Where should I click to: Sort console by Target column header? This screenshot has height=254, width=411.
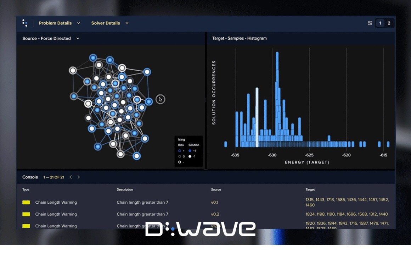click(310, 189)
